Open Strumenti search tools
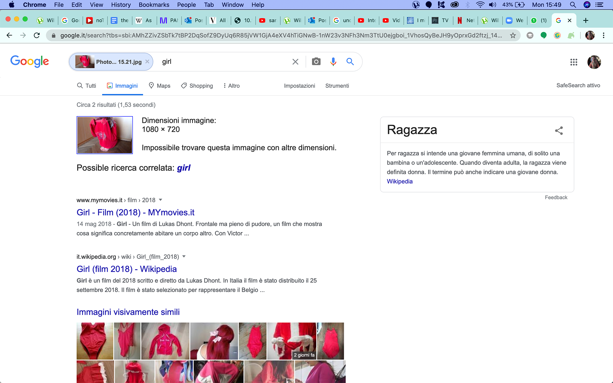613x383 pixels. 337,86
